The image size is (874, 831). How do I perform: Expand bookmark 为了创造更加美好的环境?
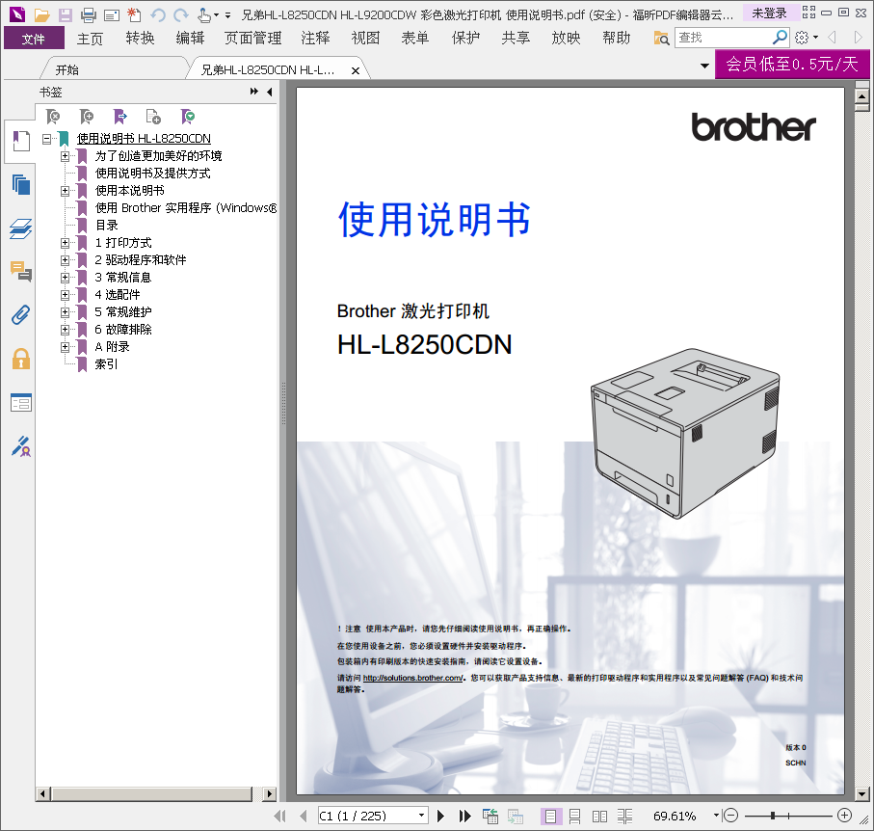click(x=65, y=156)
